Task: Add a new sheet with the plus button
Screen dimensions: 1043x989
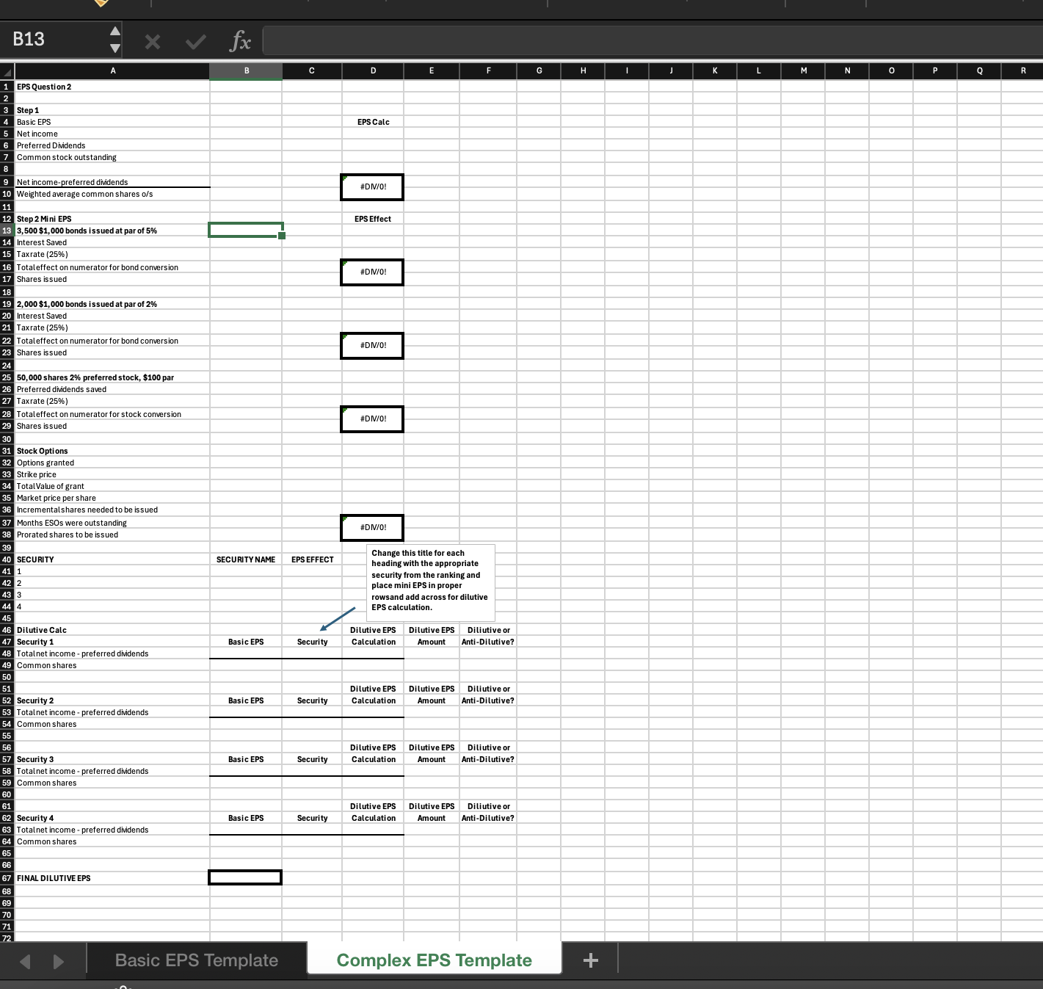Action: (x=590, y=960)
